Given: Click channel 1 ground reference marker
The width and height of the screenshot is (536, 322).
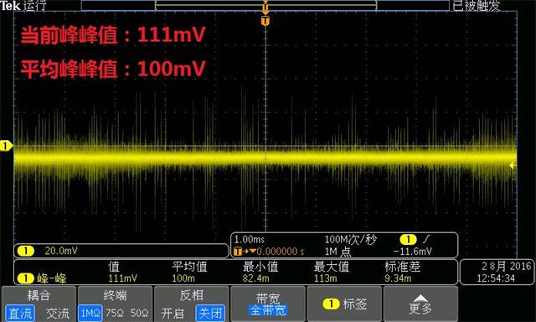Looking at the screenshot, I should [x=6, y=146].
